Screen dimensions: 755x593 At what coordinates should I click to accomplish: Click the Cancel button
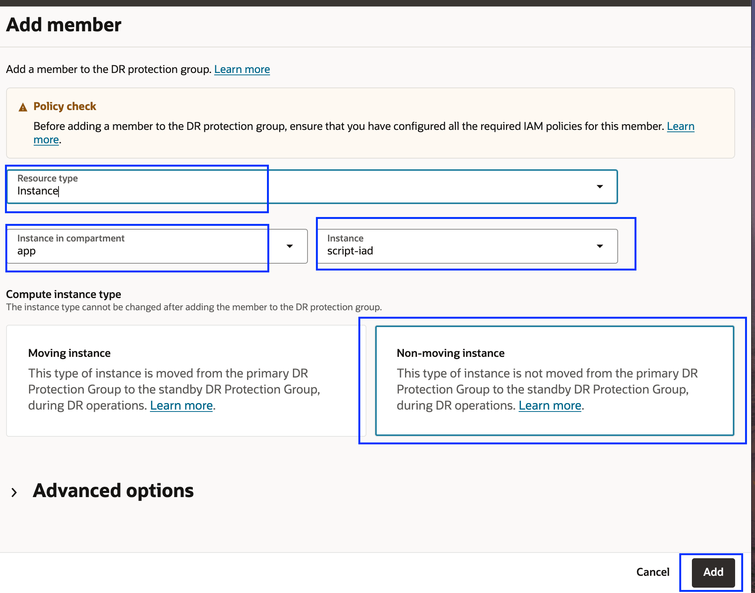click(652, 572)
